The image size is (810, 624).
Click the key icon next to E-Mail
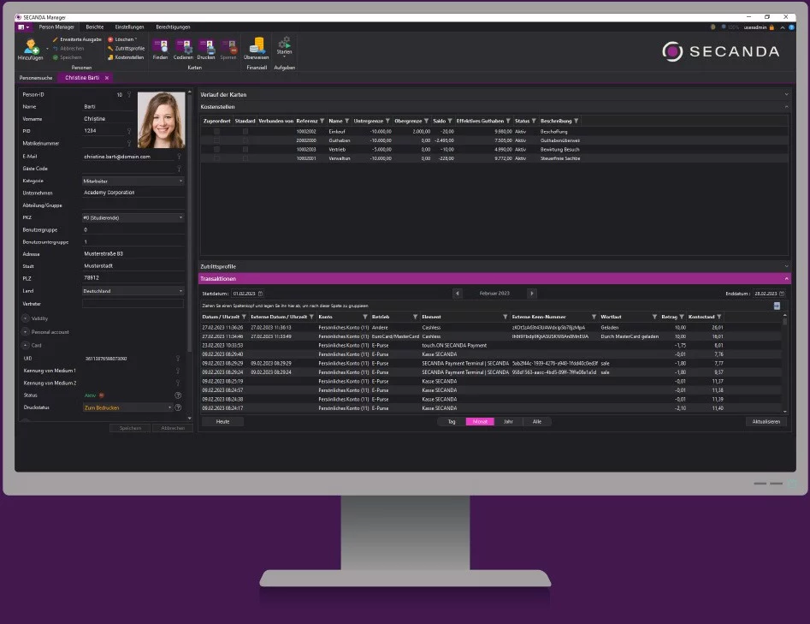tap(180, 156)
